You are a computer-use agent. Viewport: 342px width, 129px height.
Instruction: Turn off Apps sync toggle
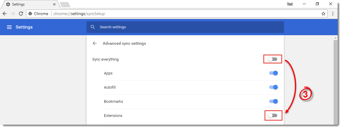click(273, 73)
